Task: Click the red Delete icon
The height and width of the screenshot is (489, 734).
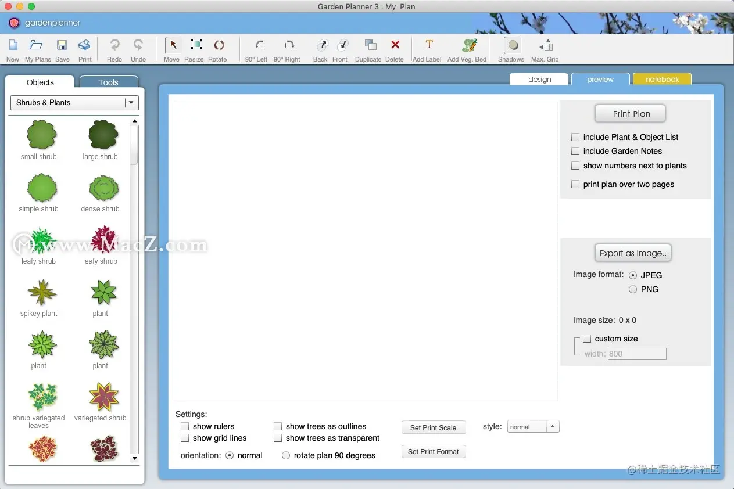Action: click(x=395, y=45)
